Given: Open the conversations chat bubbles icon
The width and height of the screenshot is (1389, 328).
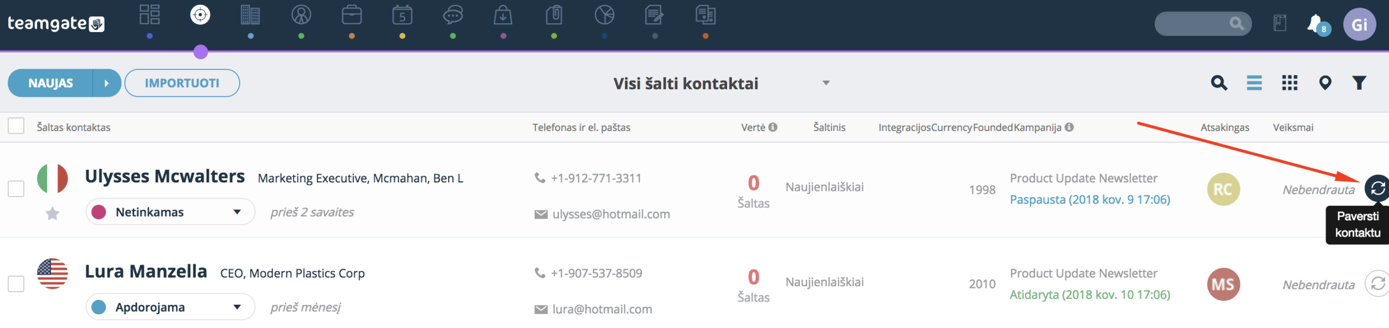Looking at the screenshot, I should click(x=453, y=15).
